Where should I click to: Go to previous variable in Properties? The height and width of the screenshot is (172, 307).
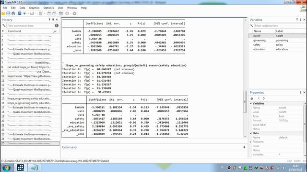pos(259,98)
